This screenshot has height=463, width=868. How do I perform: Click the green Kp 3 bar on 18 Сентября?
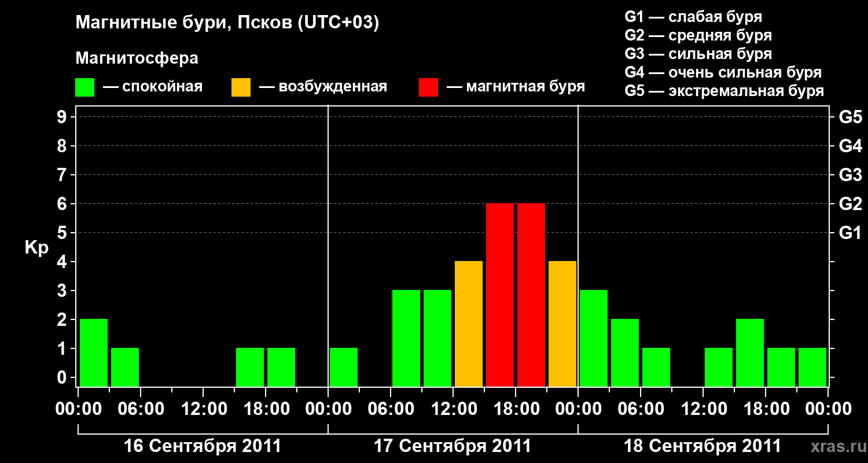[x=594, y=339]
